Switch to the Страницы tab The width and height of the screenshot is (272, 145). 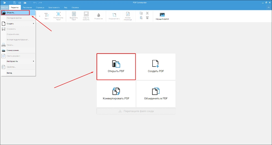point(40,8)
